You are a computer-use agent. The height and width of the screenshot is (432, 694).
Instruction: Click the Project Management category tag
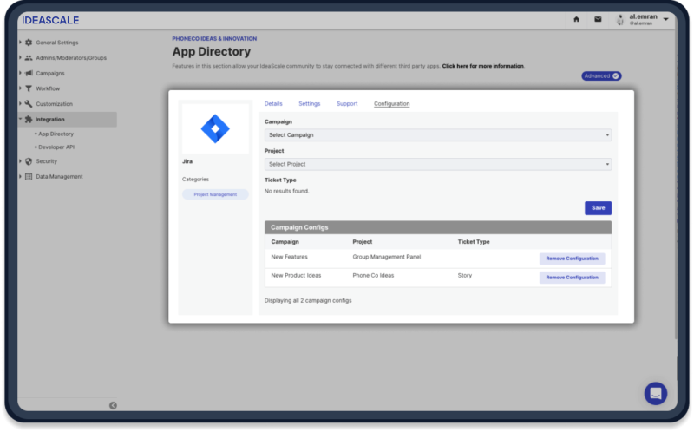215,194
